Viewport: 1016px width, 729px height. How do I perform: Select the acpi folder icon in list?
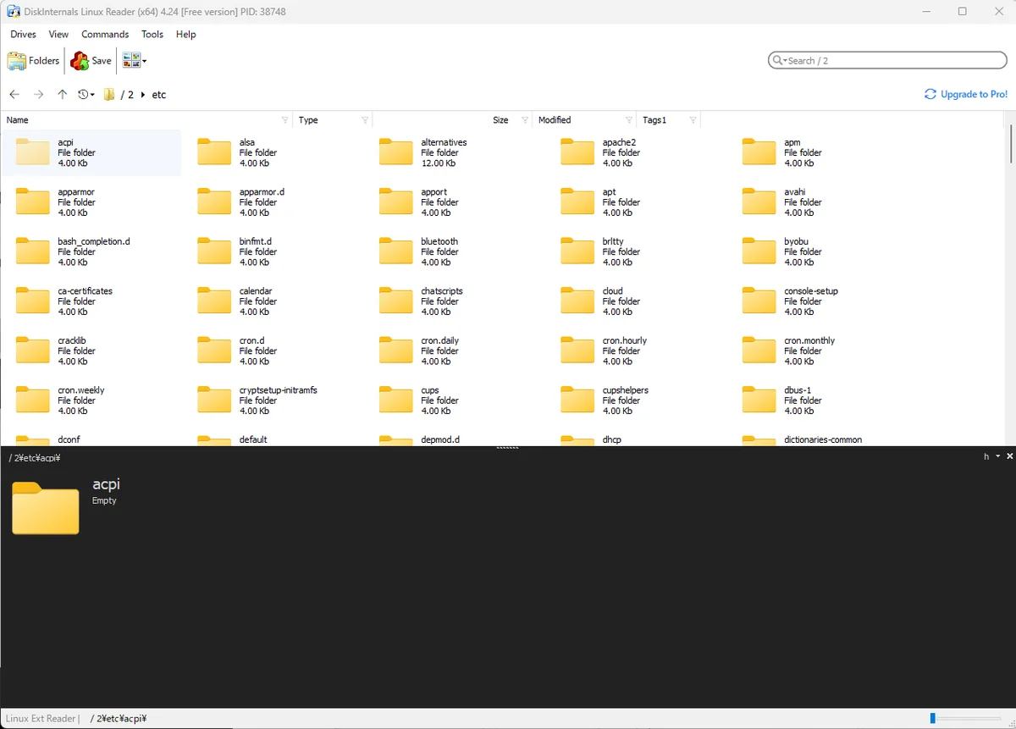[x=33, y=152]
